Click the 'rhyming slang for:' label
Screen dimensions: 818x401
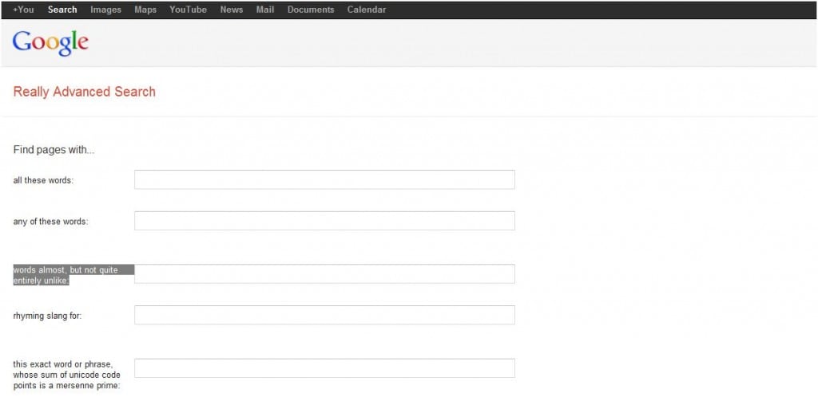pos(47,316)
